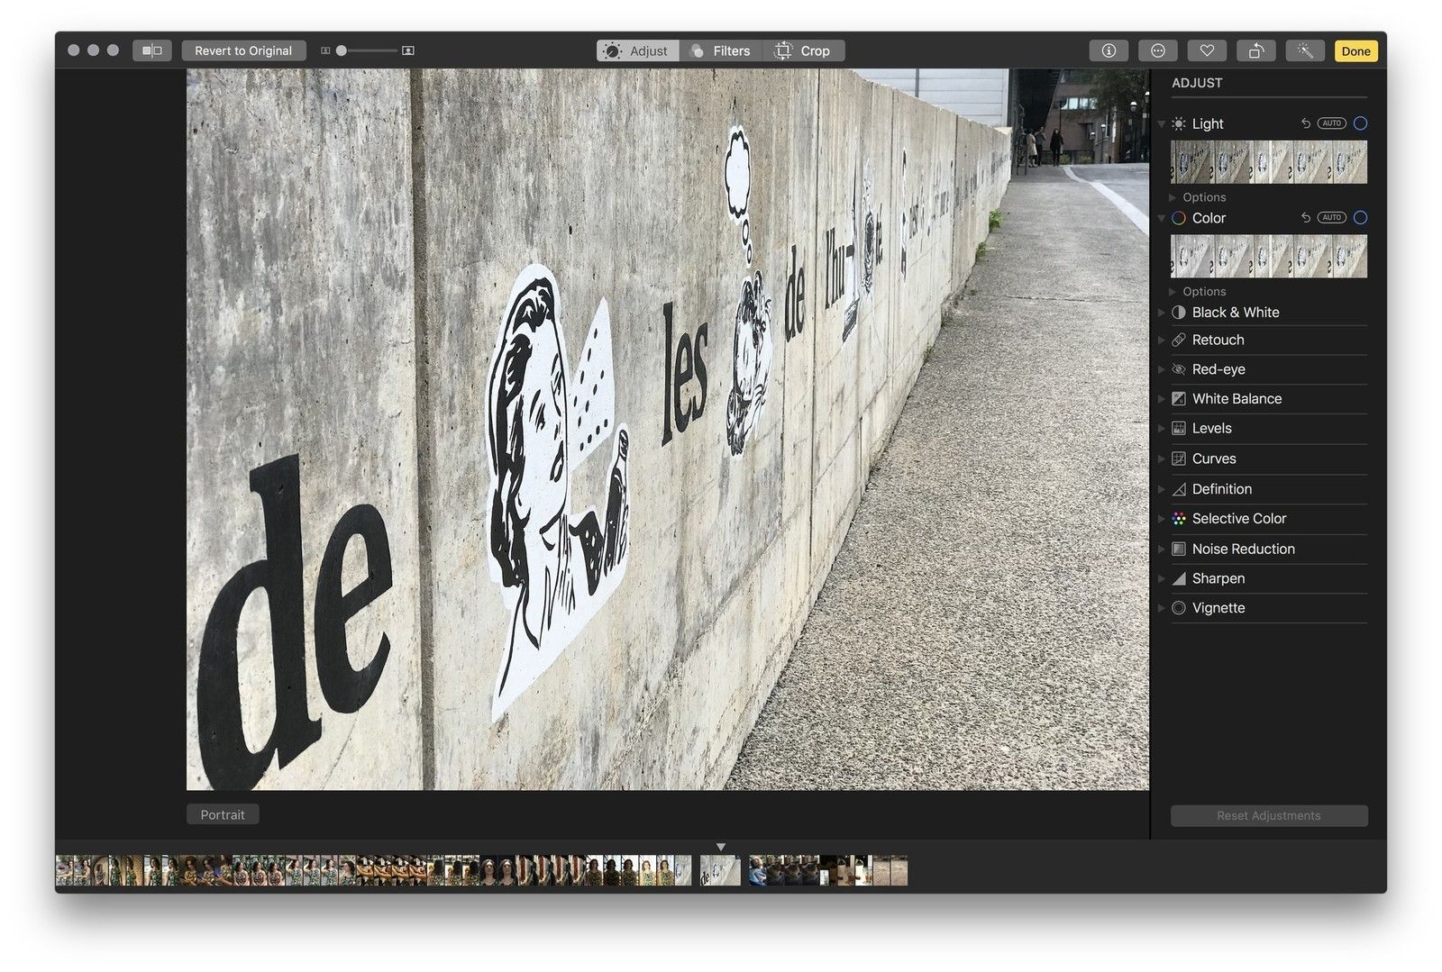The height and width of the screenshot is (972, 1442).
Task: Switch to the Crop tab
Action: tap(804, 51)
